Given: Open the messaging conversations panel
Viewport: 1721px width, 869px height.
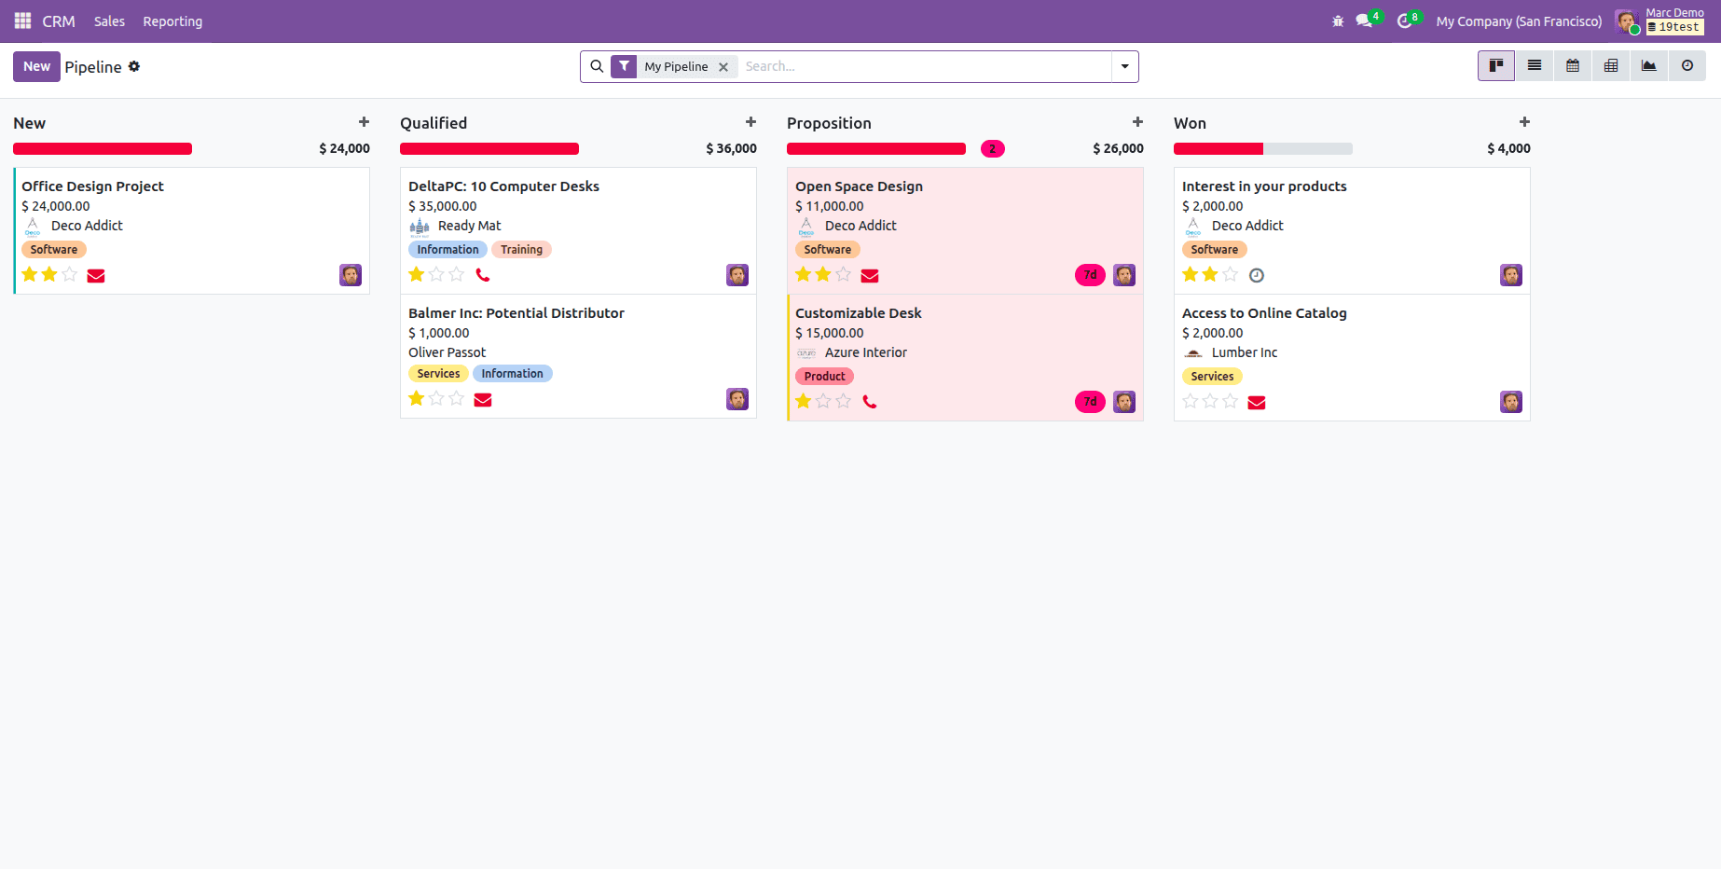Looking at the screenshot, I should [1364, 21].
